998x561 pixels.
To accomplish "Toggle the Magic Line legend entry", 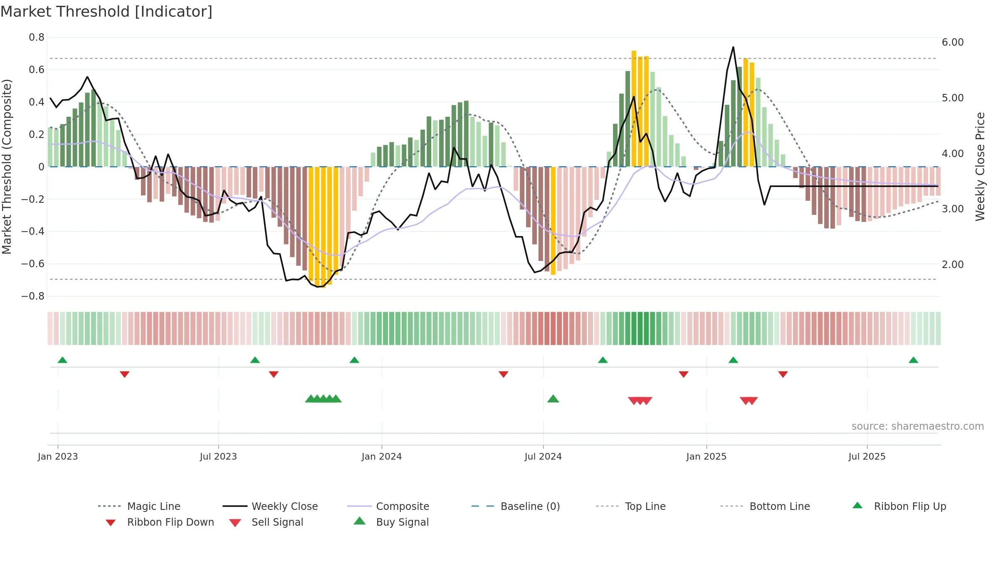I will coord(139,506).
